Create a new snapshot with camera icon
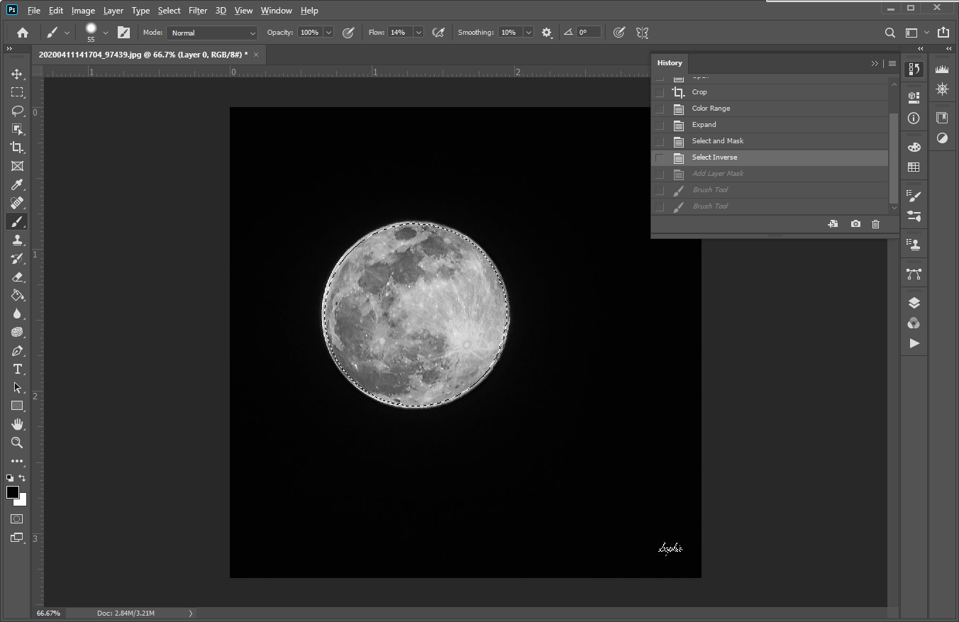The width and height of the screenshot is (959, 622). point(855,224)
